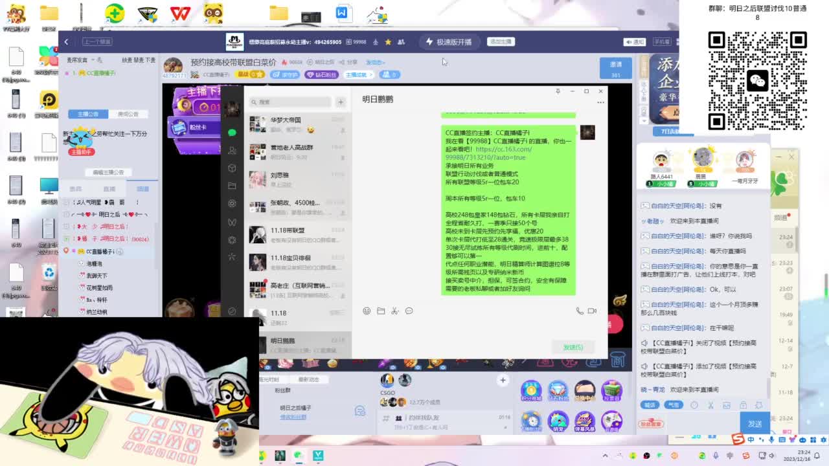This screenshot has height=466, width=829.
Task: Select user 花树星如雨 in channel list
Action: pos(99,288)
